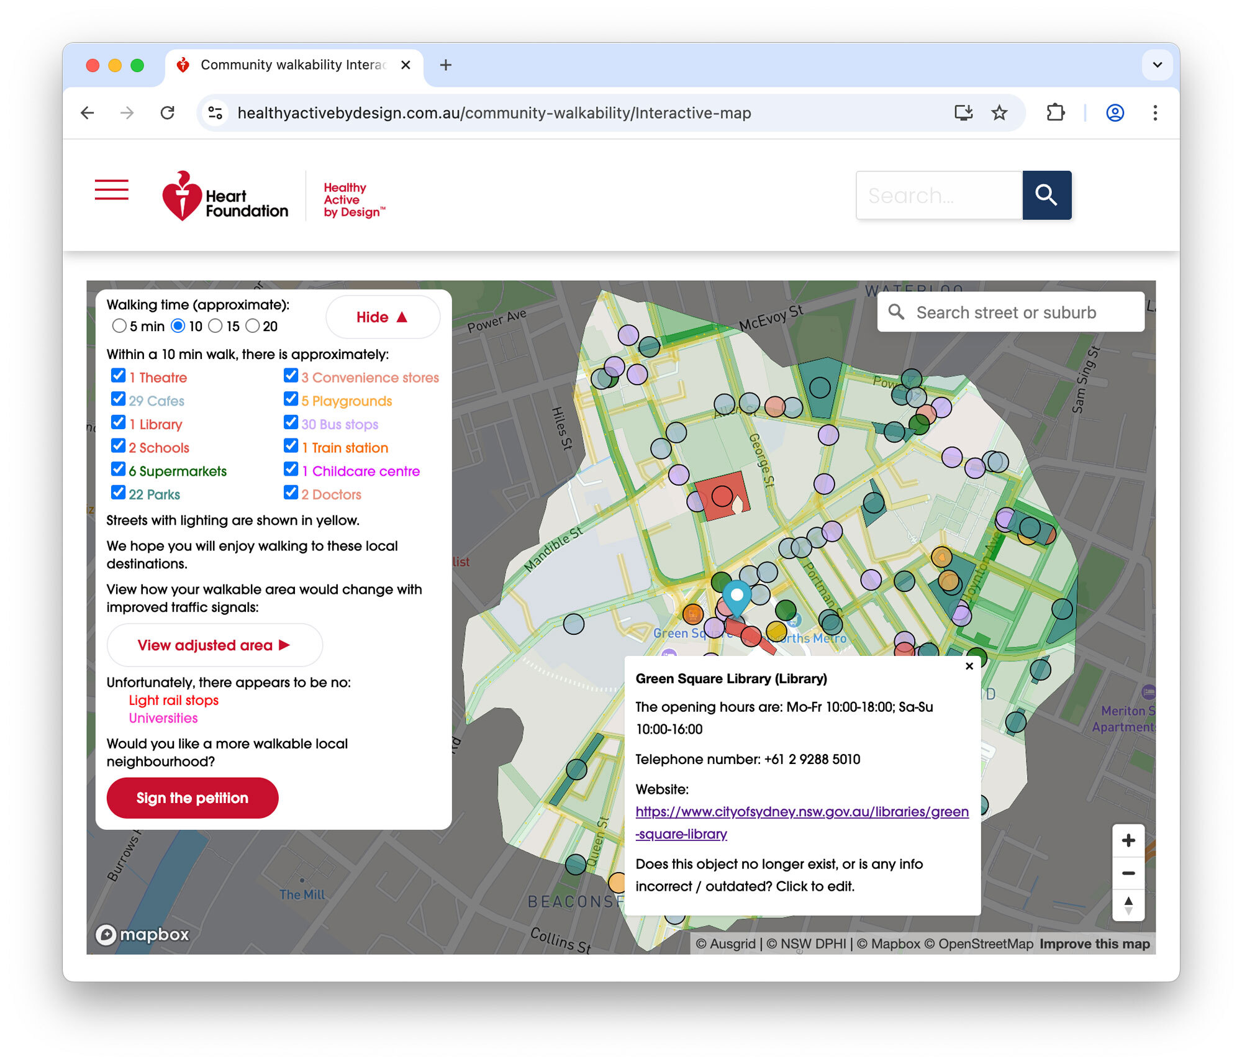Viewport: 1242px width, 1064px height.
Task: Expand the adjusted area view
Action: pyautogui.click(x=214, y=645)
